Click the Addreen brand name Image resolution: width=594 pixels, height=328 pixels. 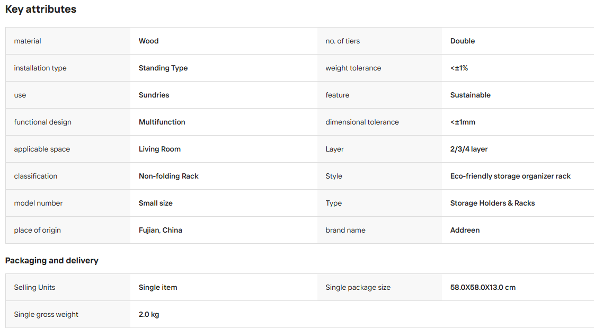(465, 231)
